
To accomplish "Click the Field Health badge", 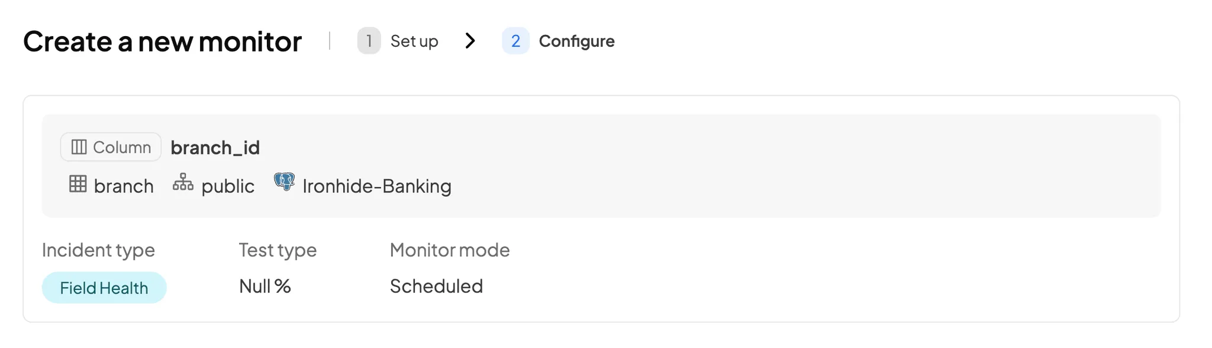I will point(104,288).
